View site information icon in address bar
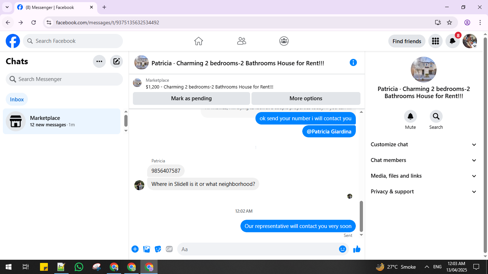Screen dimensions: 488x274 [49, 22]
